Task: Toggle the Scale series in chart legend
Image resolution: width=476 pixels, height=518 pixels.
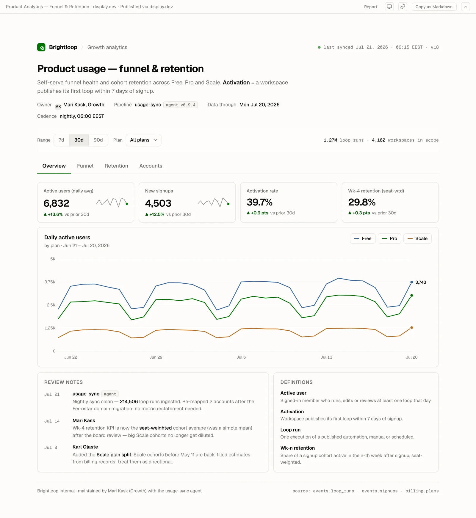Action: (x=417, y=238)
